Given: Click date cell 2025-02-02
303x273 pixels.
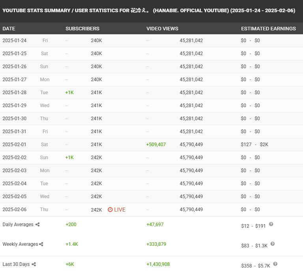Looking at the screenshot, I should pyautogui.click(x=15, y=158).
